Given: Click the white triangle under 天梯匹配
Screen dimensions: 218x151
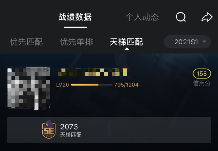Looking at the screenshot, I should (x=127, y=49).
